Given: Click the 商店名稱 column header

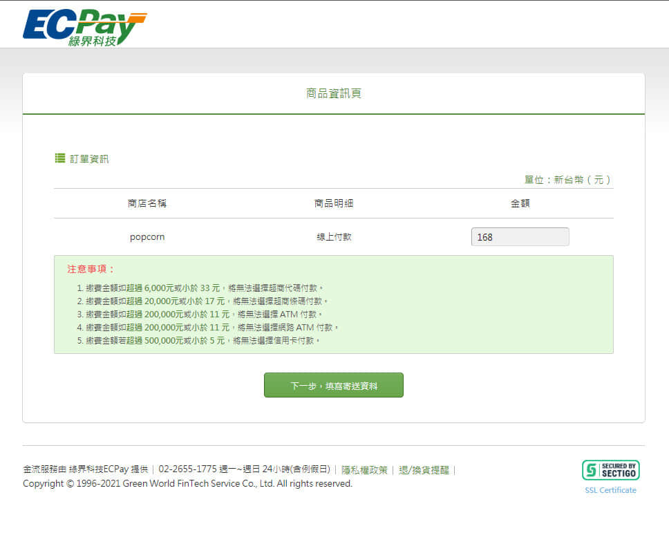Looking at the screenshot, I should 147,203.
